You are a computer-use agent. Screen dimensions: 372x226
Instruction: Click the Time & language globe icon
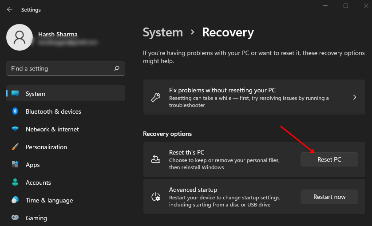tap(15, 200)
